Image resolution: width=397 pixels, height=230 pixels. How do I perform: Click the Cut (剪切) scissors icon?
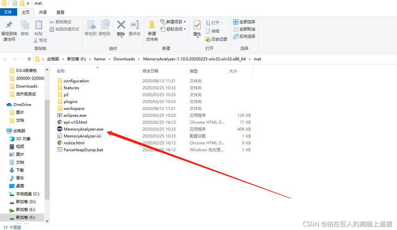tap(35, 40)
